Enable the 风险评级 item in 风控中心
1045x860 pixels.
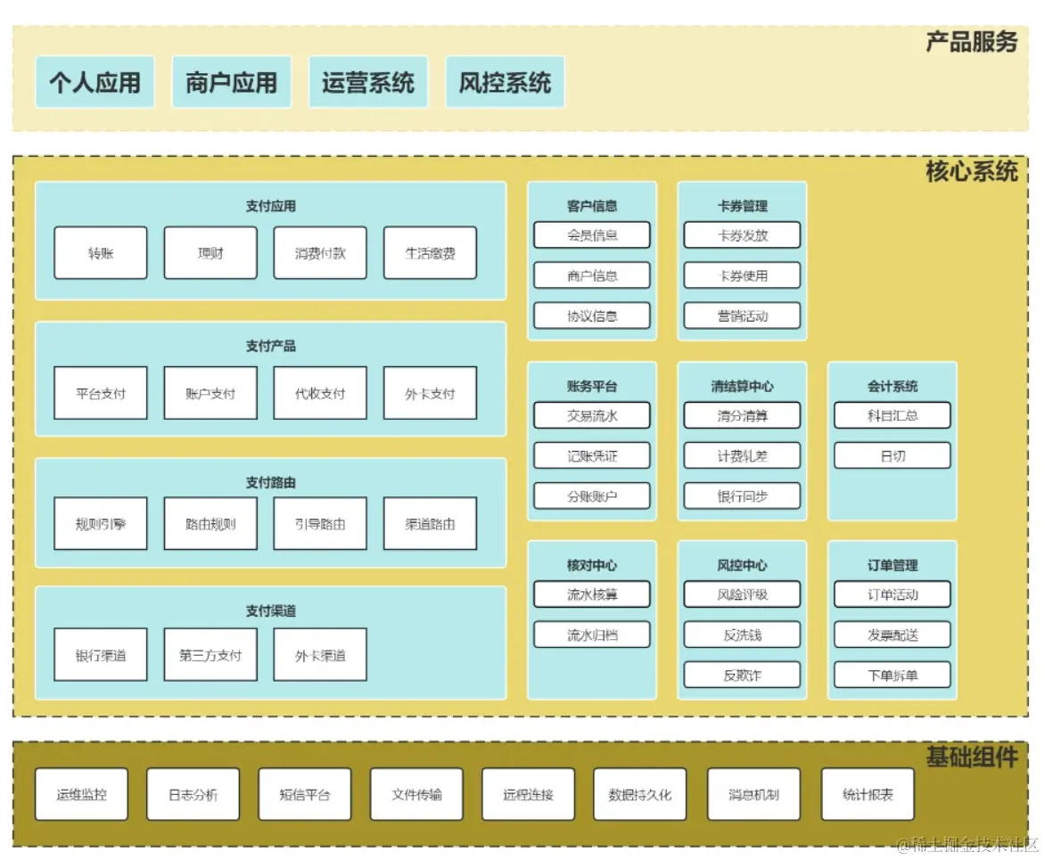tap(742, 594)
